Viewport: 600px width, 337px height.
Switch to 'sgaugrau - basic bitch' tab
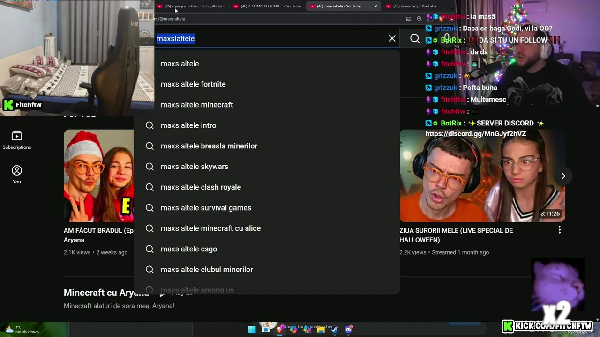(191, 6)
